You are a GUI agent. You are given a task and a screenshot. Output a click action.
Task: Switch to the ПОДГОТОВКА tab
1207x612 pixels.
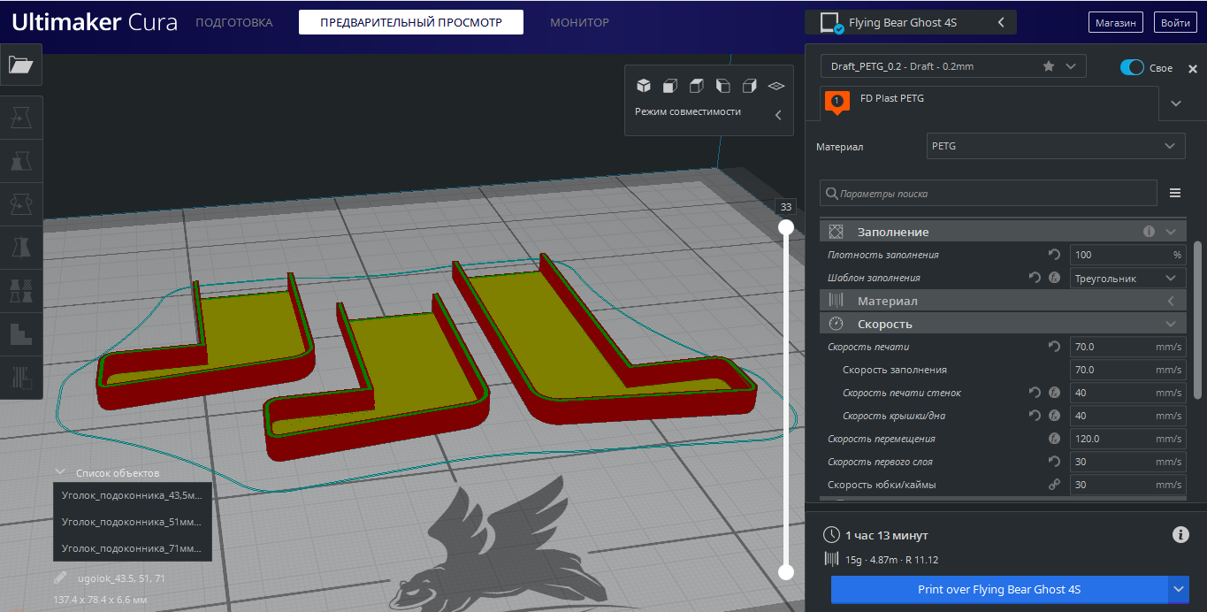click(234, 22)
